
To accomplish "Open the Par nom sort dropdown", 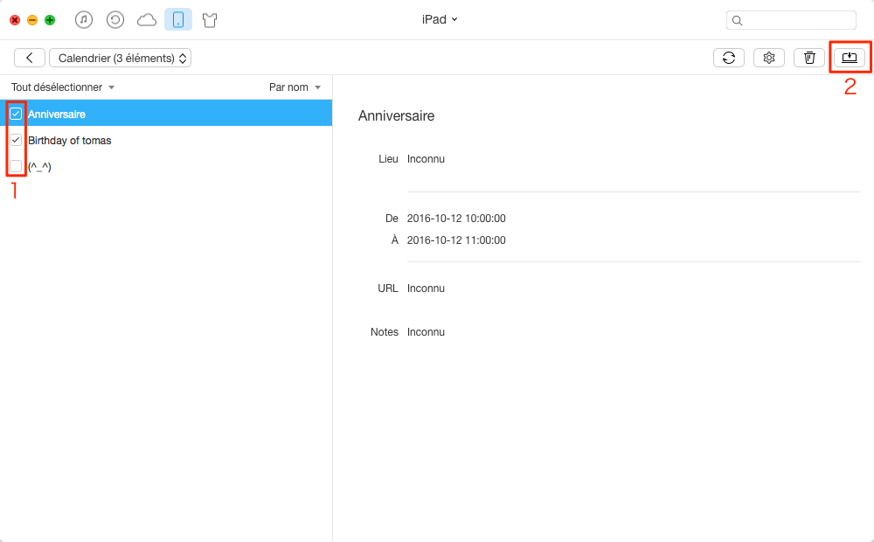I will [x=295, y=87].
